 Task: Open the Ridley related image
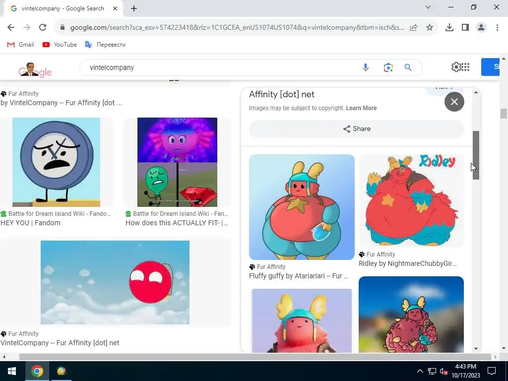[x=411, y=200]
